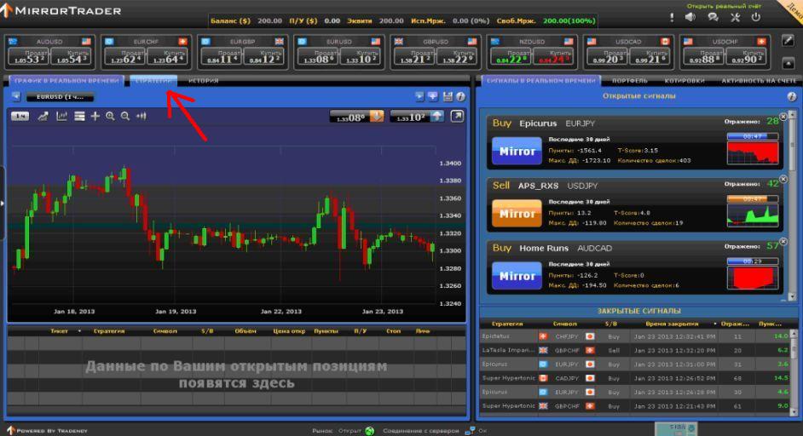
Task: Change chart type with candlestick icon
Action: 142,117
